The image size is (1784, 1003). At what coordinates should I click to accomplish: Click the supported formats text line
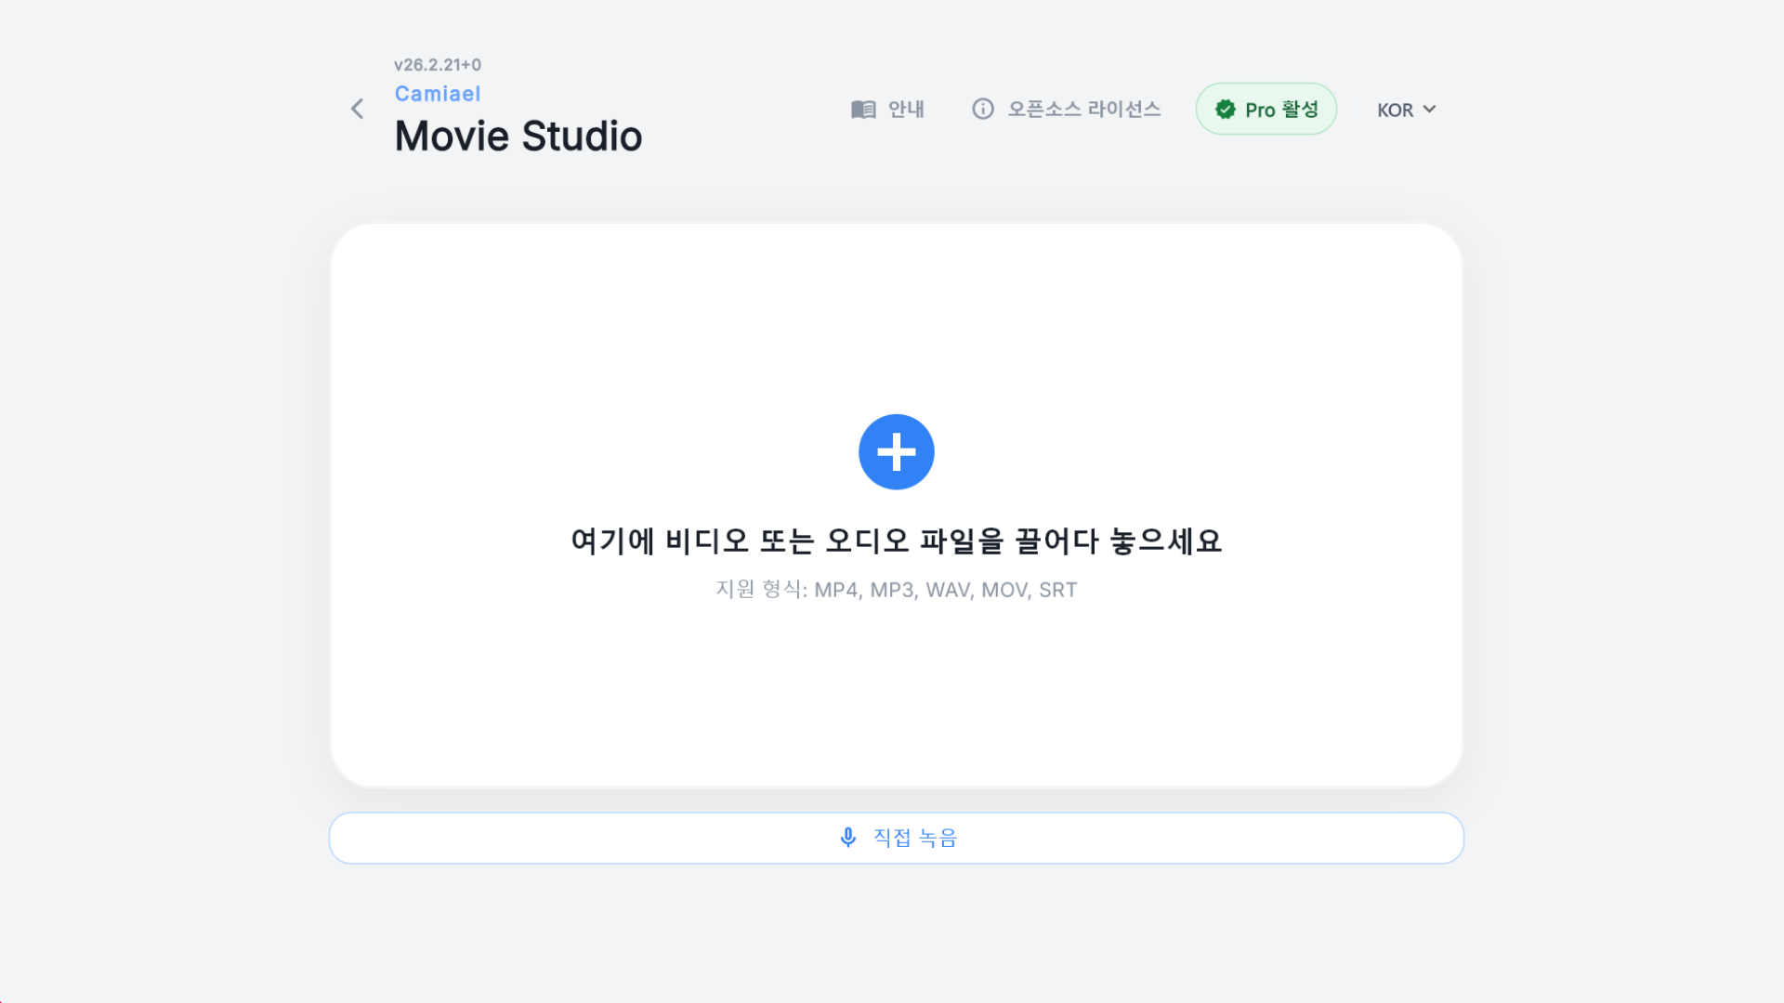(x=896, y=589)
